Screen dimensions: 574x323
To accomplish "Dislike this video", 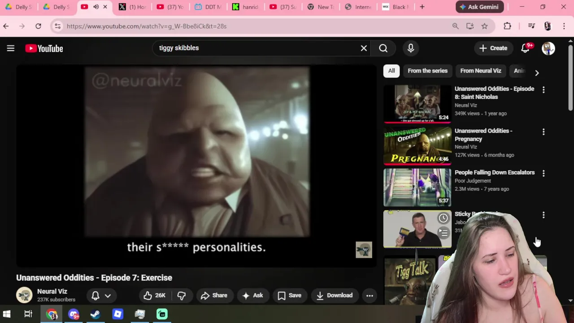I will pos(182,295).
